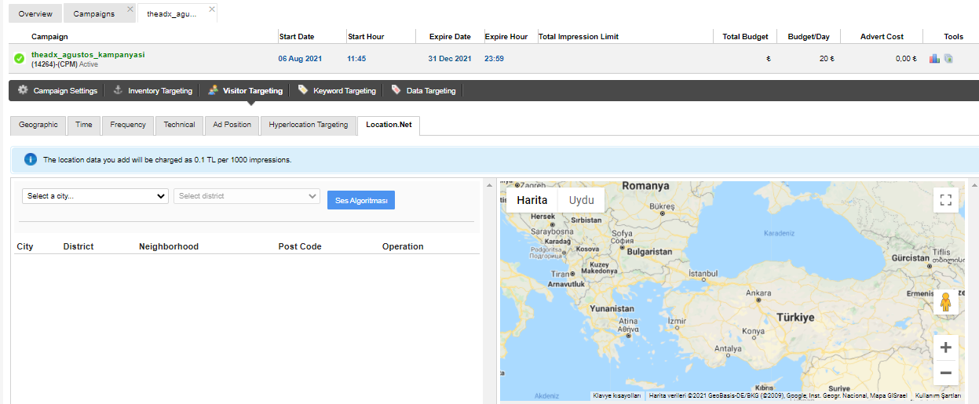Open Data Targeting section

point(424,91)
